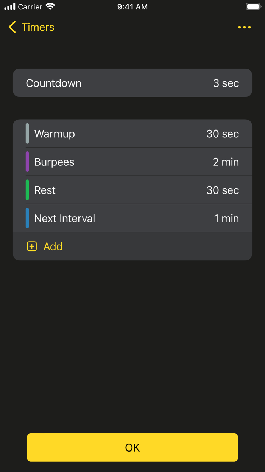
Task: Change the Warmup 30 sec duration
Action: pyautogui.click(x=223, y=134)
